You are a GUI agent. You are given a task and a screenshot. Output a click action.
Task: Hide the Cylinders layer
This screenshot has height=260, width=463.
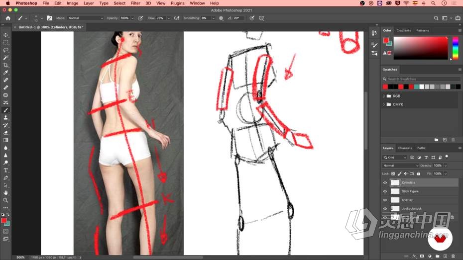385,183
